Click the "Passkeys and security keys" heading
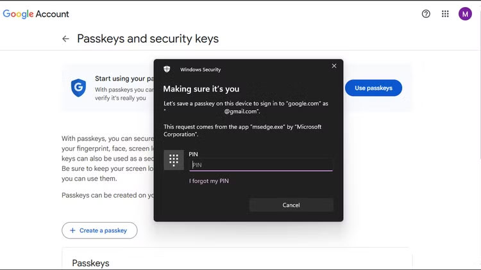This screenshot has width=481, height=270. click(x=148, y=39)
